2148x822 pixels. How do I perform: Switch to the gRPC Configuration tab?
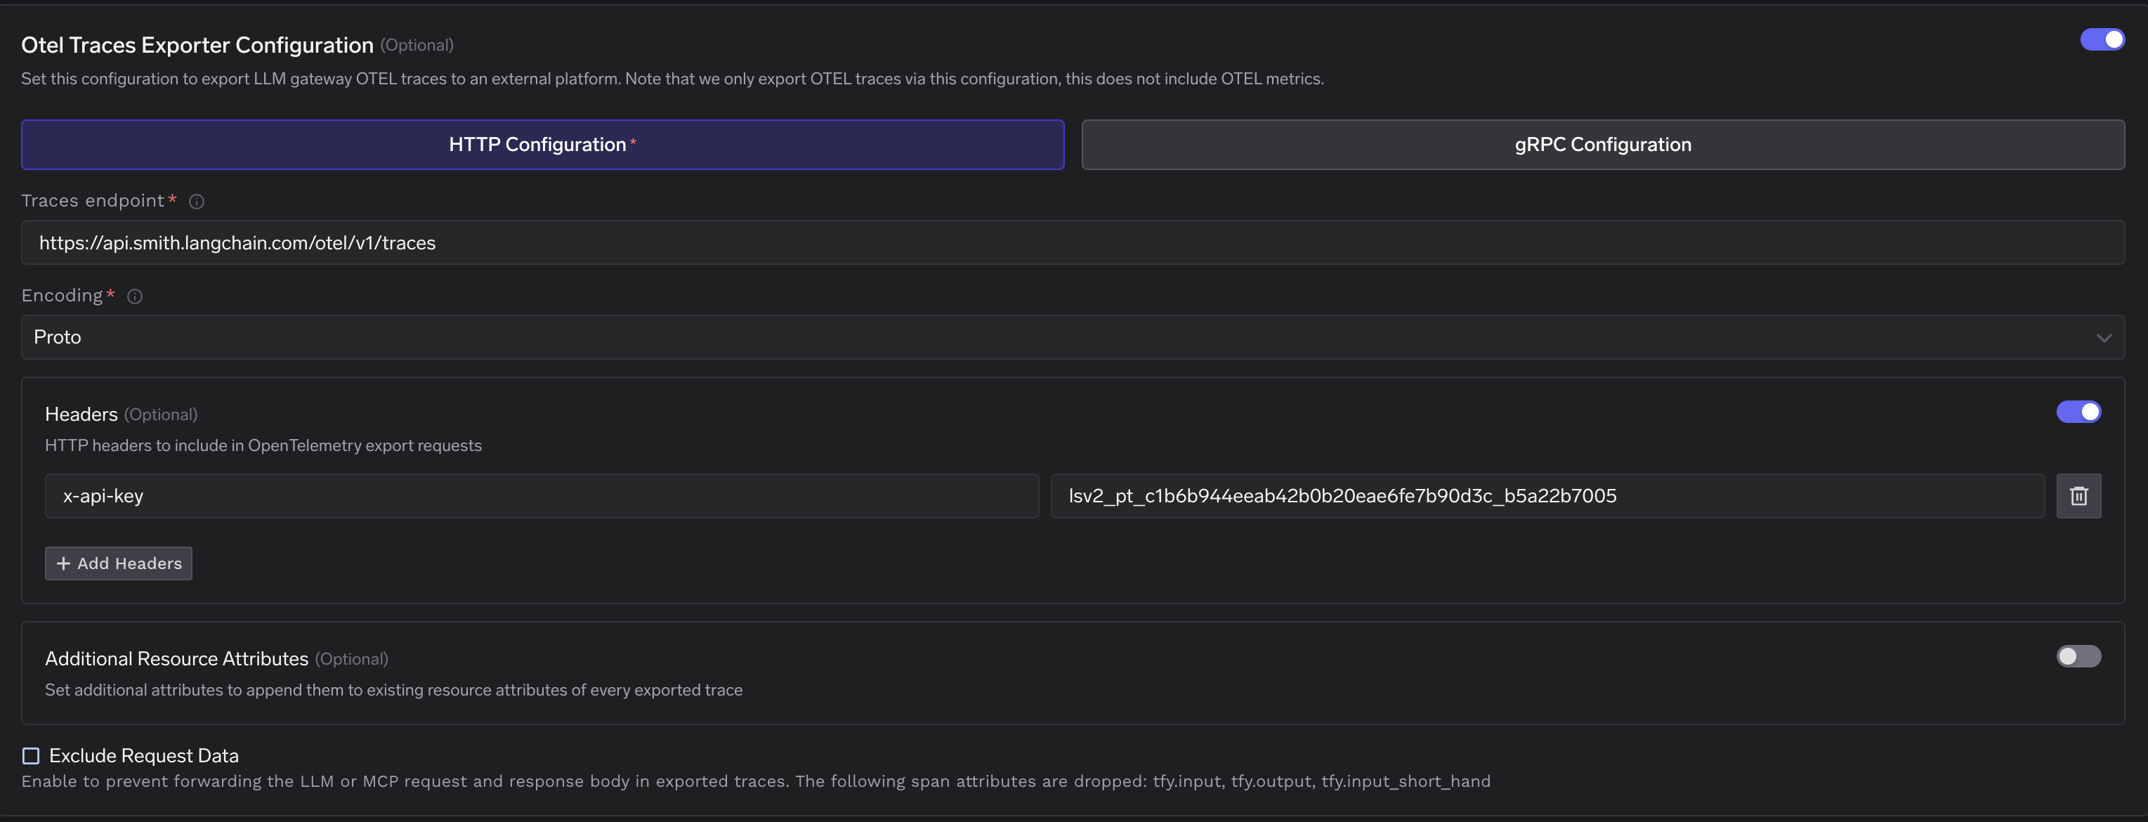click(1603, 144)
